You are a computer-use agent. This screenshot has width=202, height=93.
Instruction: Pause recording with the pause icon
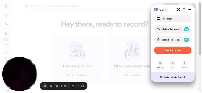(x=51, y=86)
